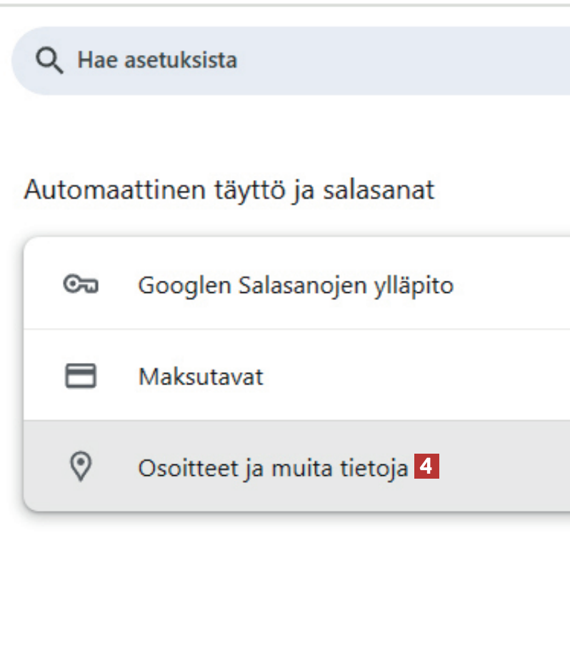Click the location pin icon for addresses
Viewport: 570px width, 653px height.
81,467
